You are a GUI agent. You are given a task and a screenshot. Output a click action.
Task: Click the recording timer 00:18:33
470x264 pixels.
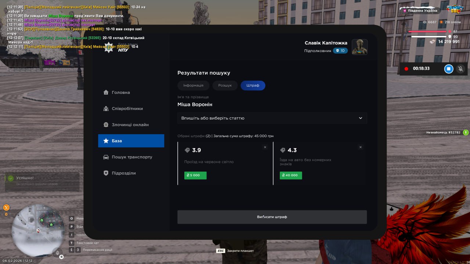tap(421, 69)
